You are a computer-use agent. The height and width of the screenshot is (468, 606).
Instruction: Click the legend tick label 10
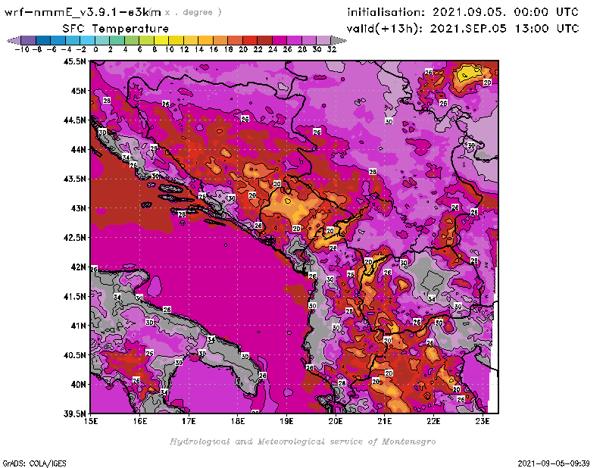pyautogui.click(x=169, y=49)
